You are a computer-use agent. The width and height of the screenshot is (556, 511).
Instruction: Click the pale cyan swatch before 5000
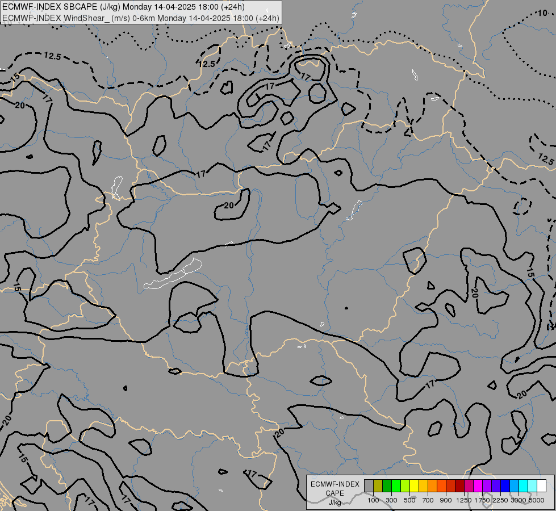tap(533, 486)
